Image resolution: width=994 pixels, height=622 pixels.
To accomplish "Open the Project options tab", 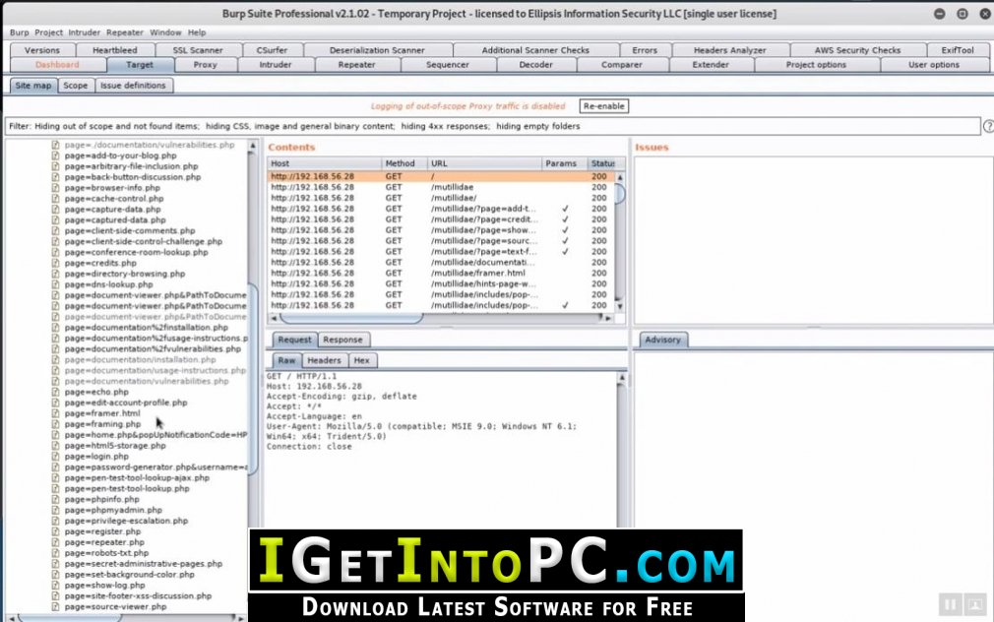I will coord(816,65).
